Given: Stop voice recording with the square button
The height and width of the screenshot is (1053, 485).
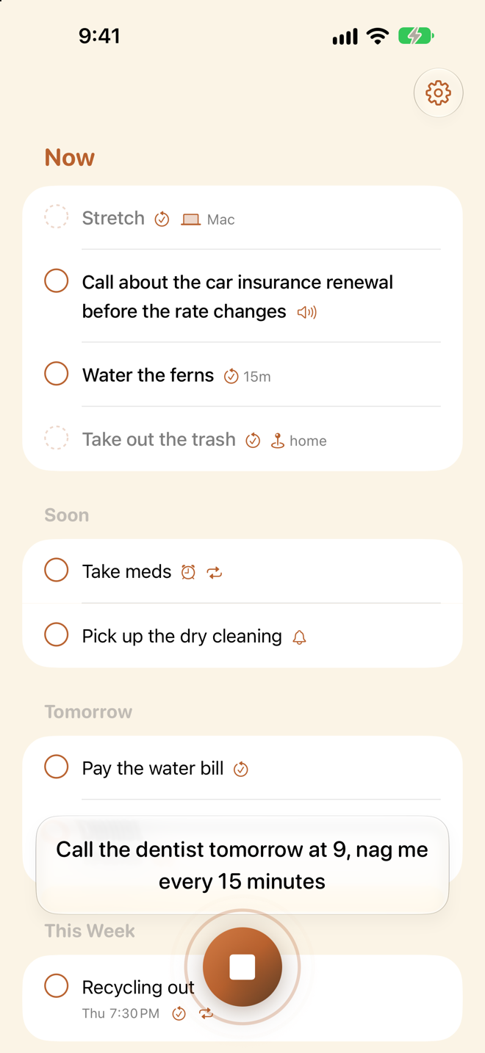Looking at the screenshot, I should (x=242, y=967).
